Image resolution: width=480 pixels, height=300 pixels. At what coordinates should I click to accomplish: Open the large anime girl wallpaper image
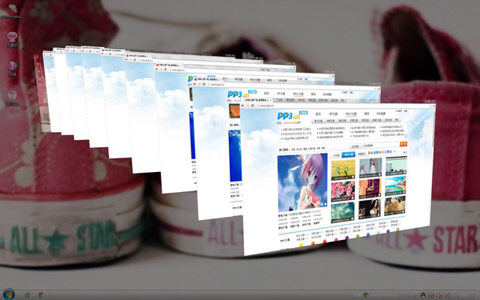point(302,182)
